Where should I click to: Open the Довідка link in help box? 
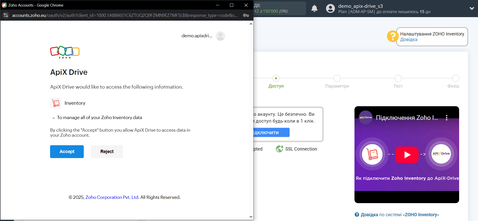[409, 40]
